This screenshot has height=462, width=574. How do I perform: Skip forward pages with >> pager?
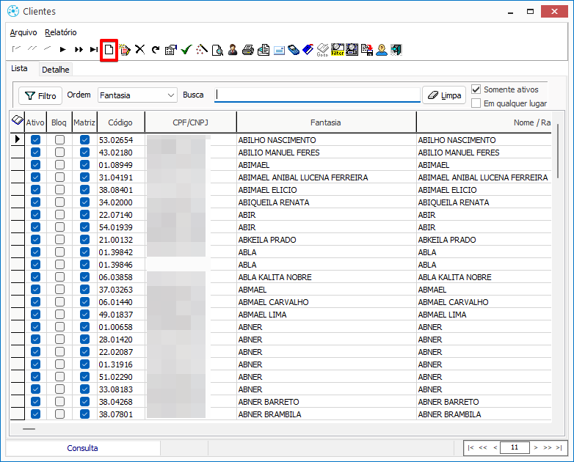pyautogui.click(x=548, y=447)
